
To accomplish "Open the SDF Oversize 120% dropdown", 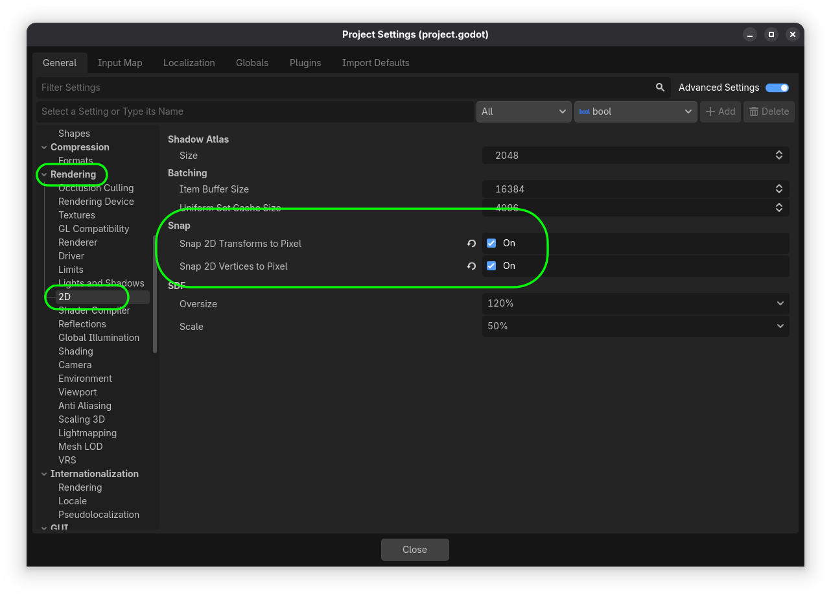I will pyautogui.click(x=635, y=303).
